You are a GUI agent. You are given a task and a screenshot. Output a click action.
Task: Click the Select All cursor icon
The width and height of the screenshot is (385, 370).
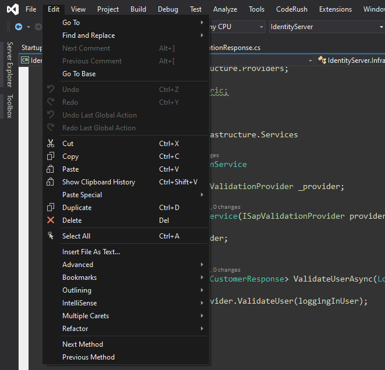(51, 236)
